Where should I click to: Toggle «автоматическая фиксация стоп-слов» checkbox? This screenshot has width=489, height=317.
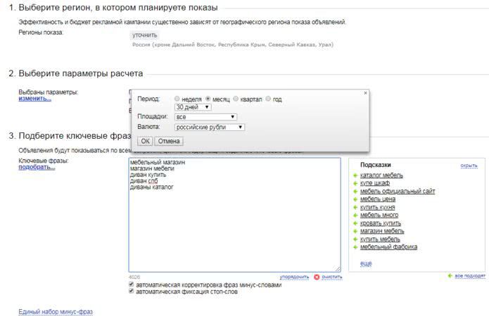click(132, 291)
